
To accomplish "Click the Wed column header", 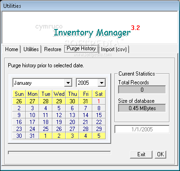I will pos(59,94).
